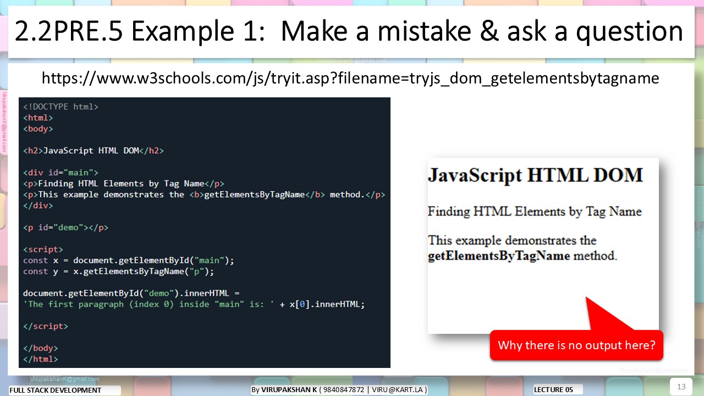Click the w3schools tryit URL link

[x=350, y=78]
